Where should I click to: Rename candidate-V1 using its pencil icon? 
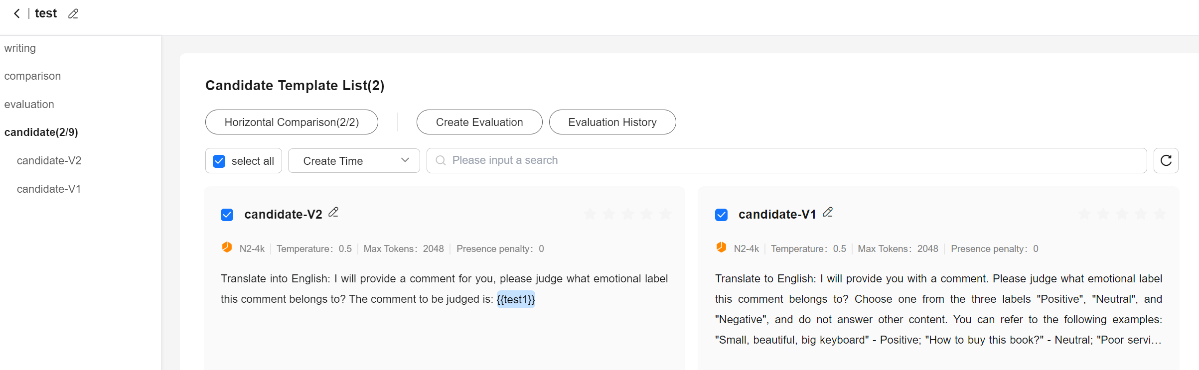(828, 213)
